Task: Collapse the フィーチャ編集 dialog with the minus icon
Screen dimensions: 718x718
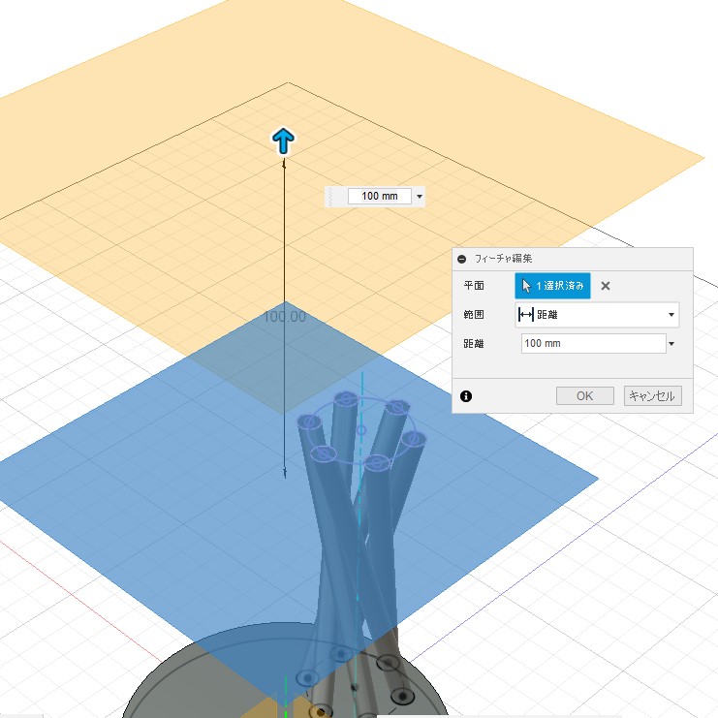Action: [x=462, y=259]
